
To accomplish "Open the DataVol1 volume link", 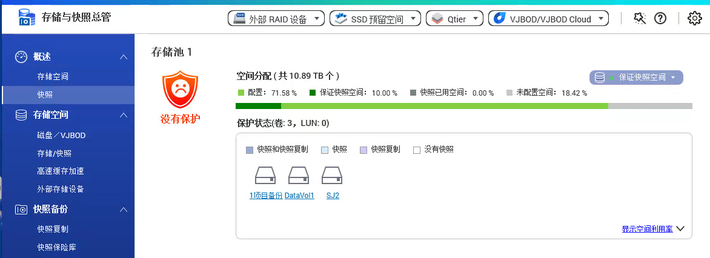I will 299,196.
